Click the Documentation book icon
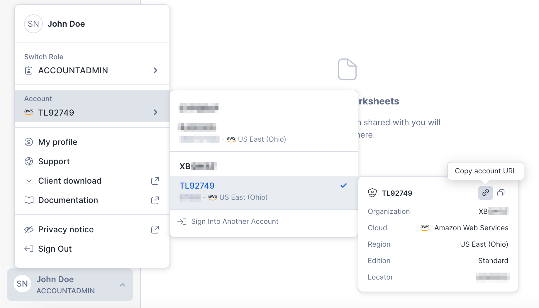 coord(29,200)
